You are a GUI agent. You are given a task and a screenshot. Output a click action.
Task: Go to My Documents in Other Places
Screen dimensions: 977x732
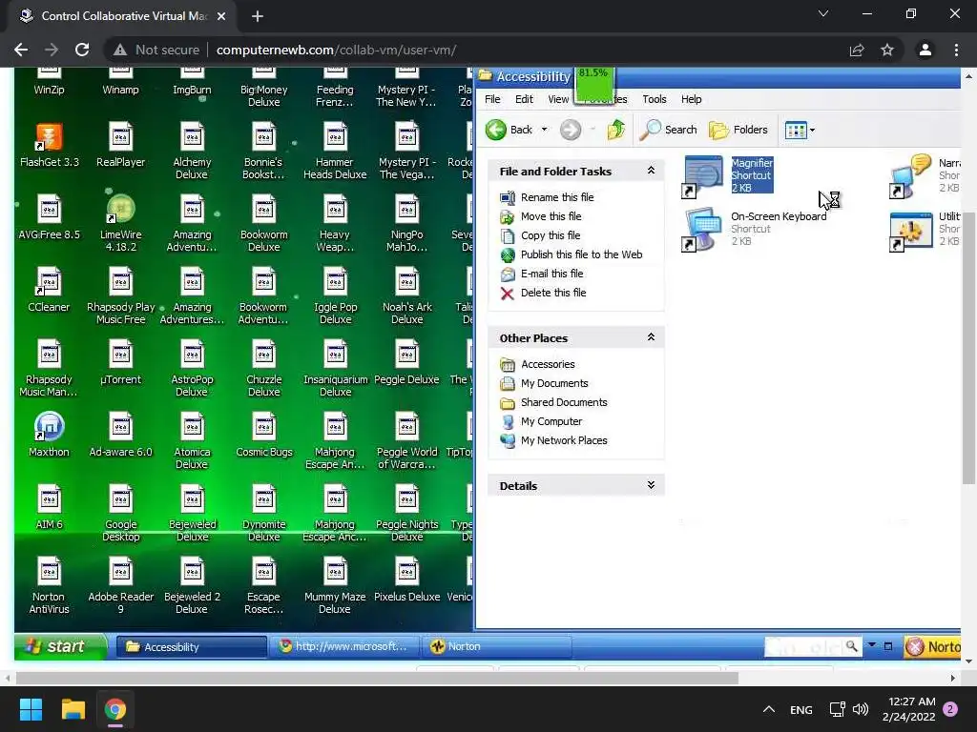(544, 383)
